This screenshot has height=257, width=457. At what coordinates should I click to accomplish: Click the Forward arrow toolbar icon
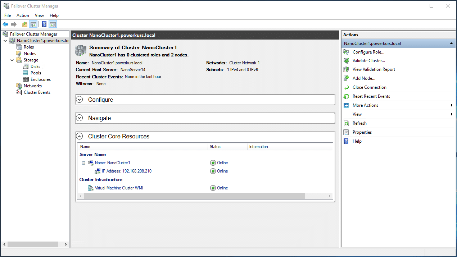(x=14, y=24)
